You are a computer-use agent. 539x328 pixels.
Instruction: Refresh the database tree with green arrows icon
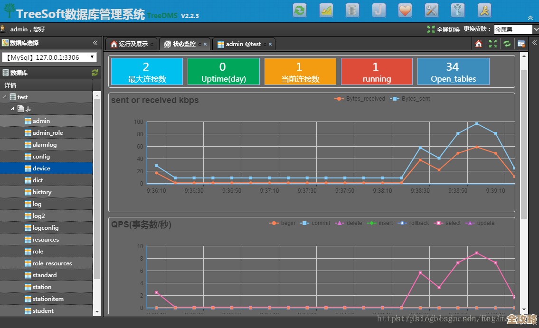[x=95, y=73]
